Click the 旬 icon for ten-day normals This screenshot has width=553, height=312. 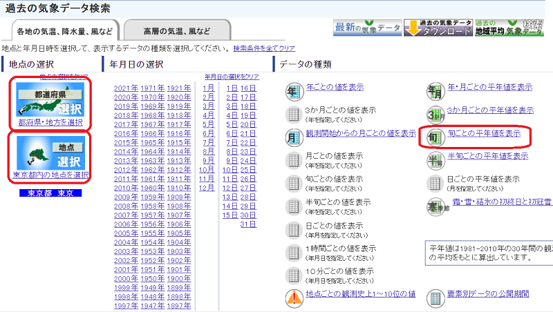(435, 136)
